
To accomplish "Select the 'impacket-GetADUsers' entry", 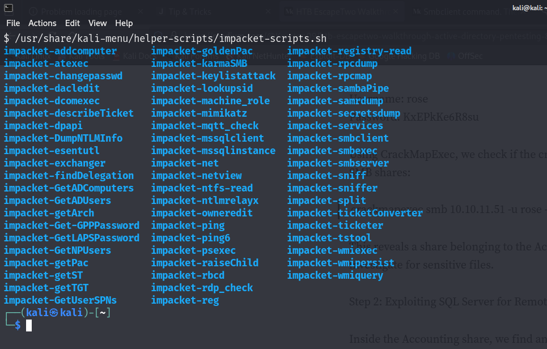I will coord(57,201).
